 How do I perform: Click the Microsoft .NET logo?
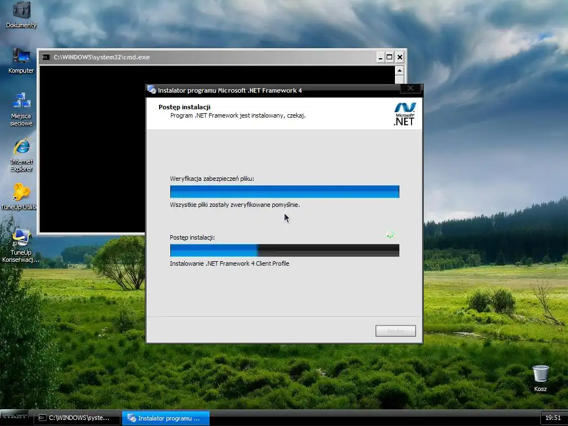tap(404, 114)
